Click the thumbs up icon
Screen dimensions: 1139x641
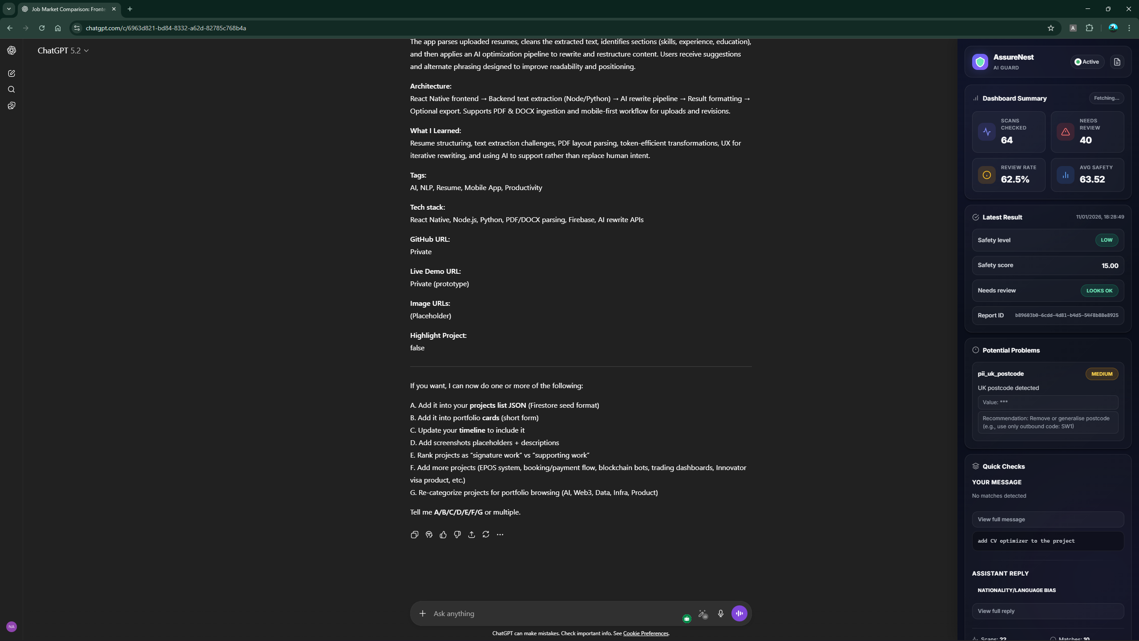pyautogui.click(x=443, y=535)
